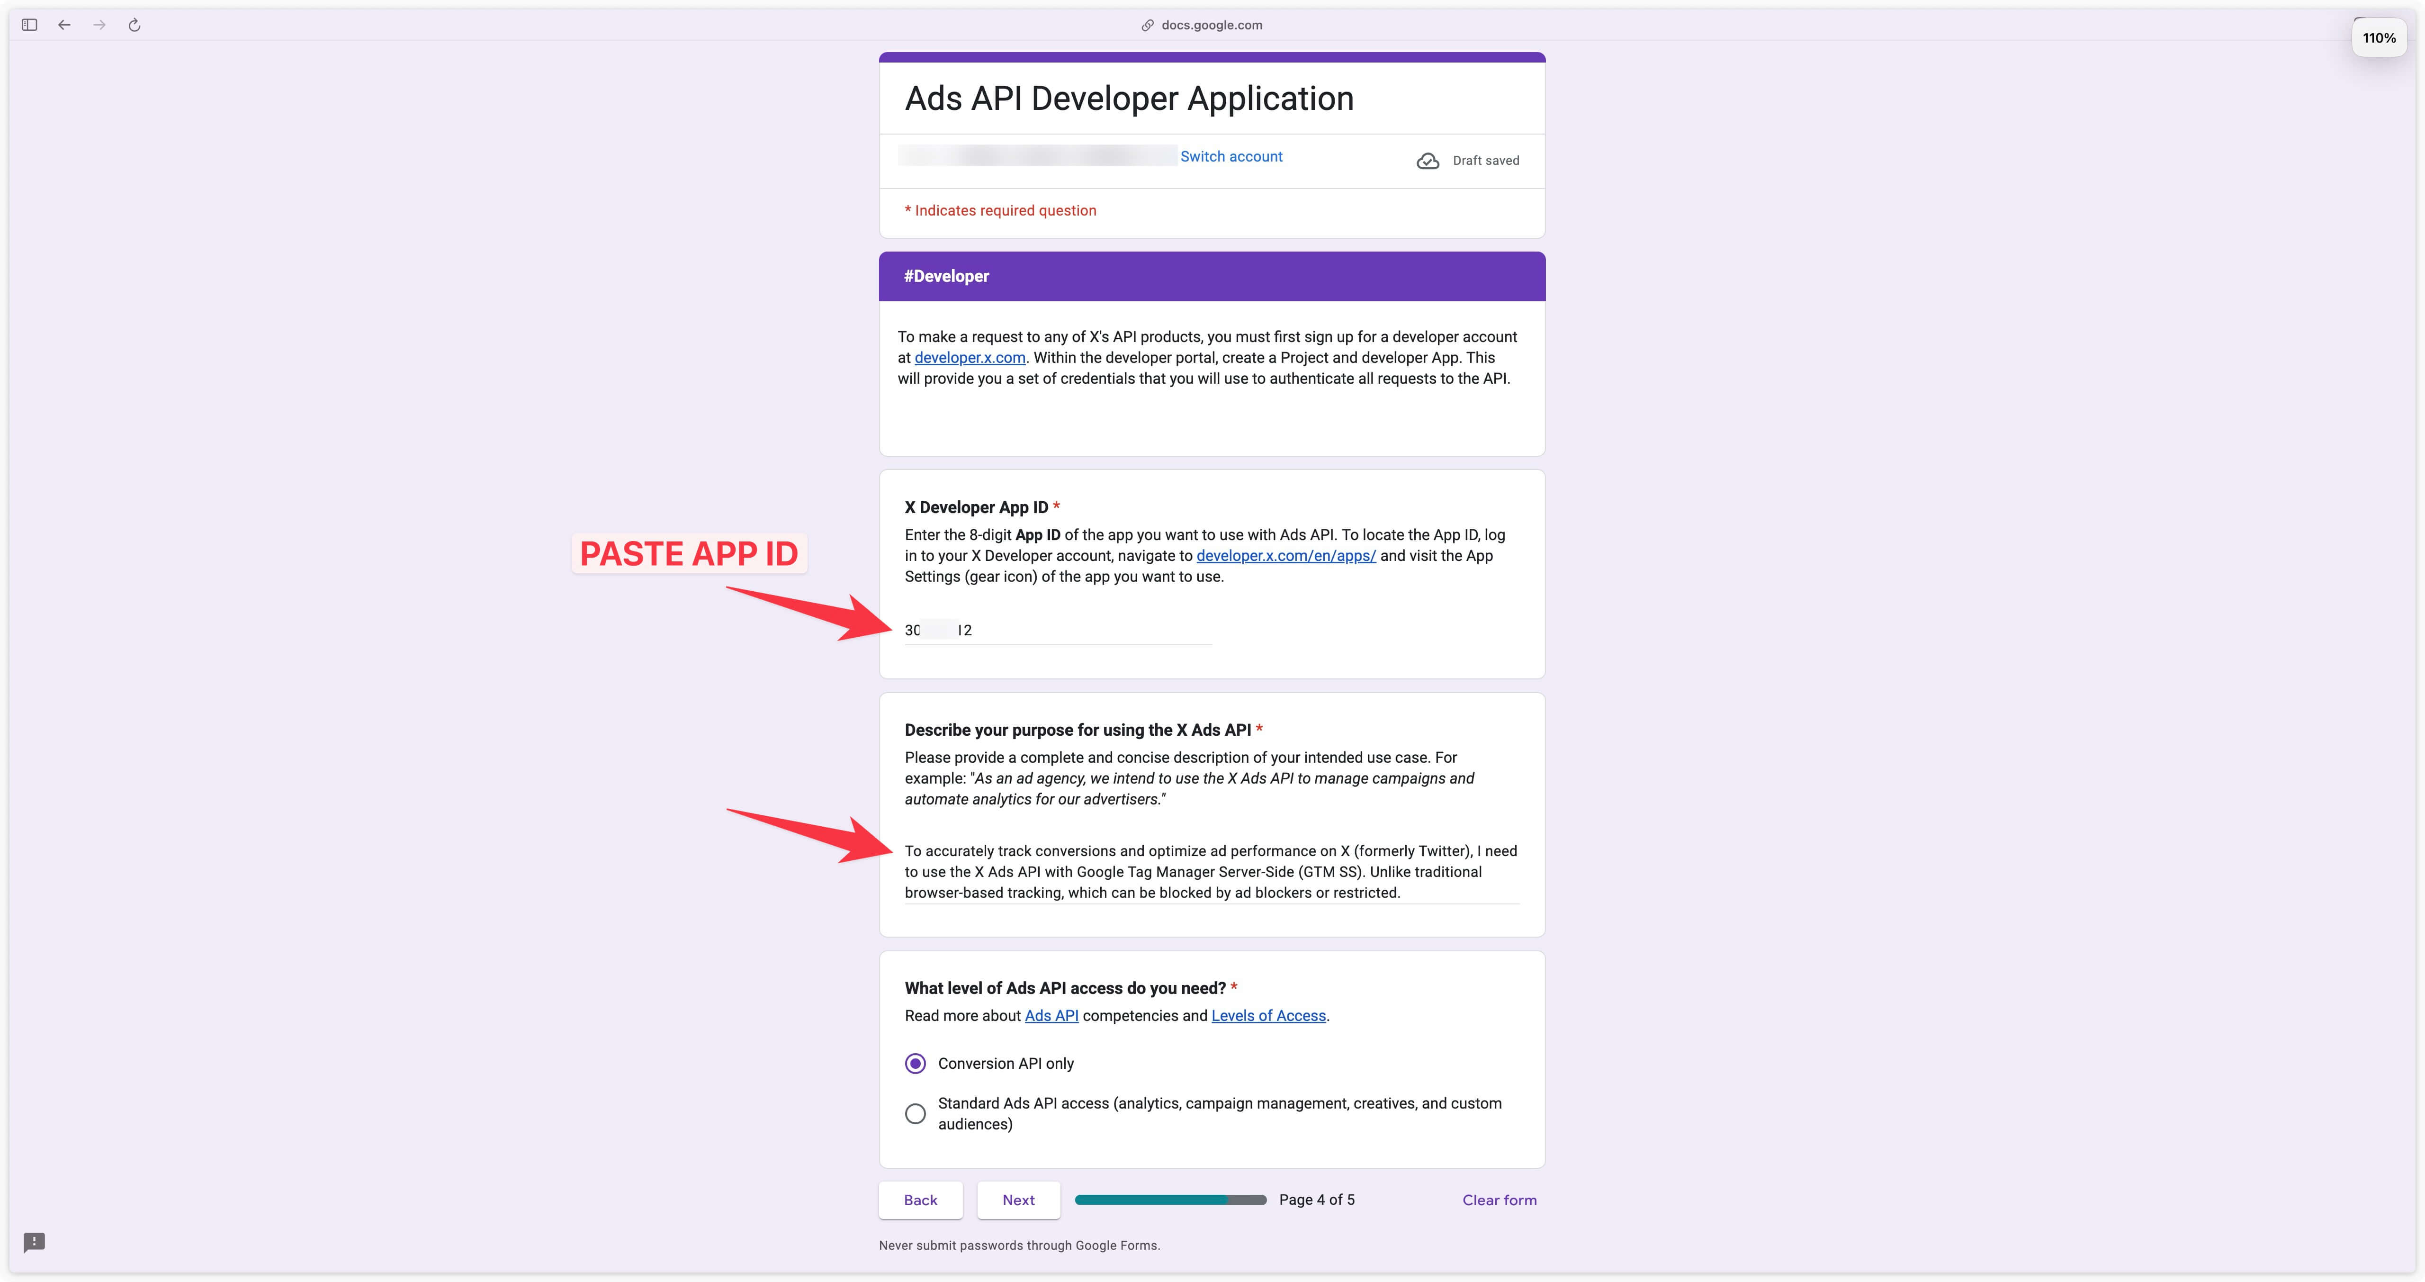This screenshot has height=1282, width=2425.
Task: Click the Page 4 of 5 text
Action: pyautogui.click(x=1316, y=1200)
